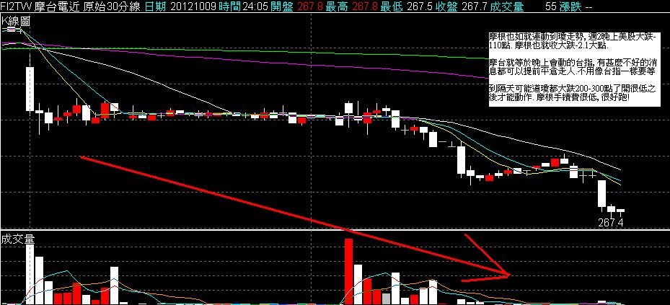Click the "日期" label in header
Image resolution: width=670 pixels, height=305 pixels.
pyautogui.click(x=154, y=6)
